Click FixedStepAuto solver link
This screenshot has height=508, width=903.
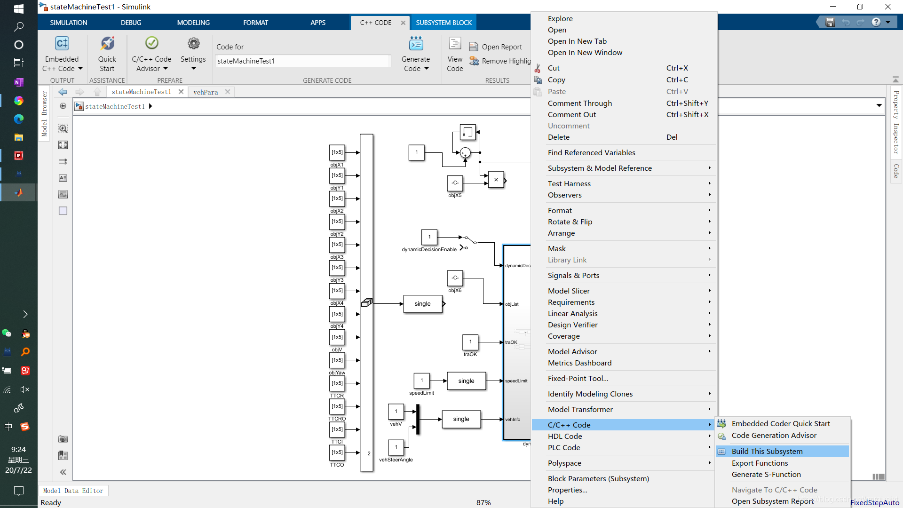pyautogui.click(x=875, y=503)
